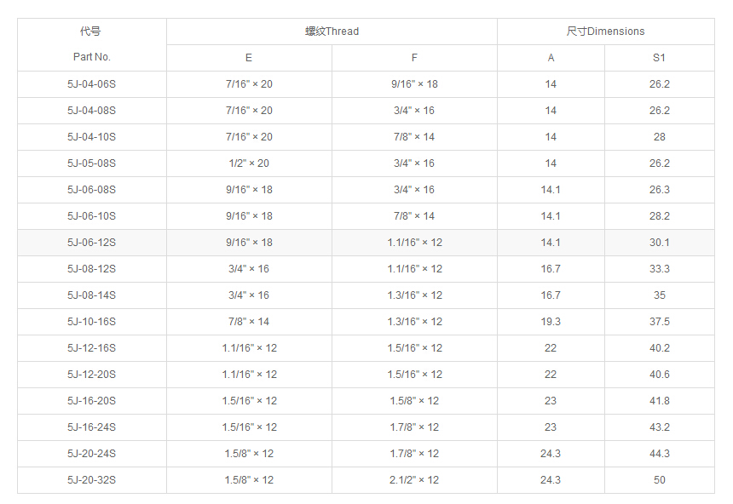Screen dimensions: 733x504
Task: Click the Part No. header cell
Action: pos(91,57)
